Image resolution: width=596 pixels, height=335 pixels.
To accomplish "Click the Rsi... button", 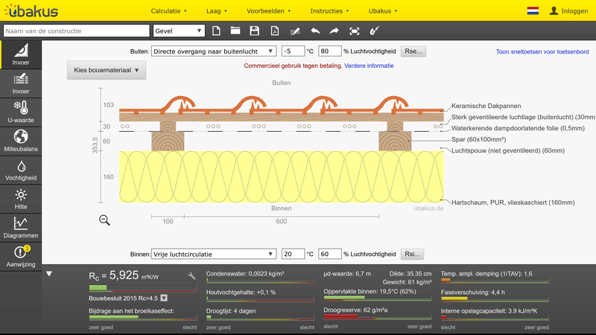I will [412, 254].
